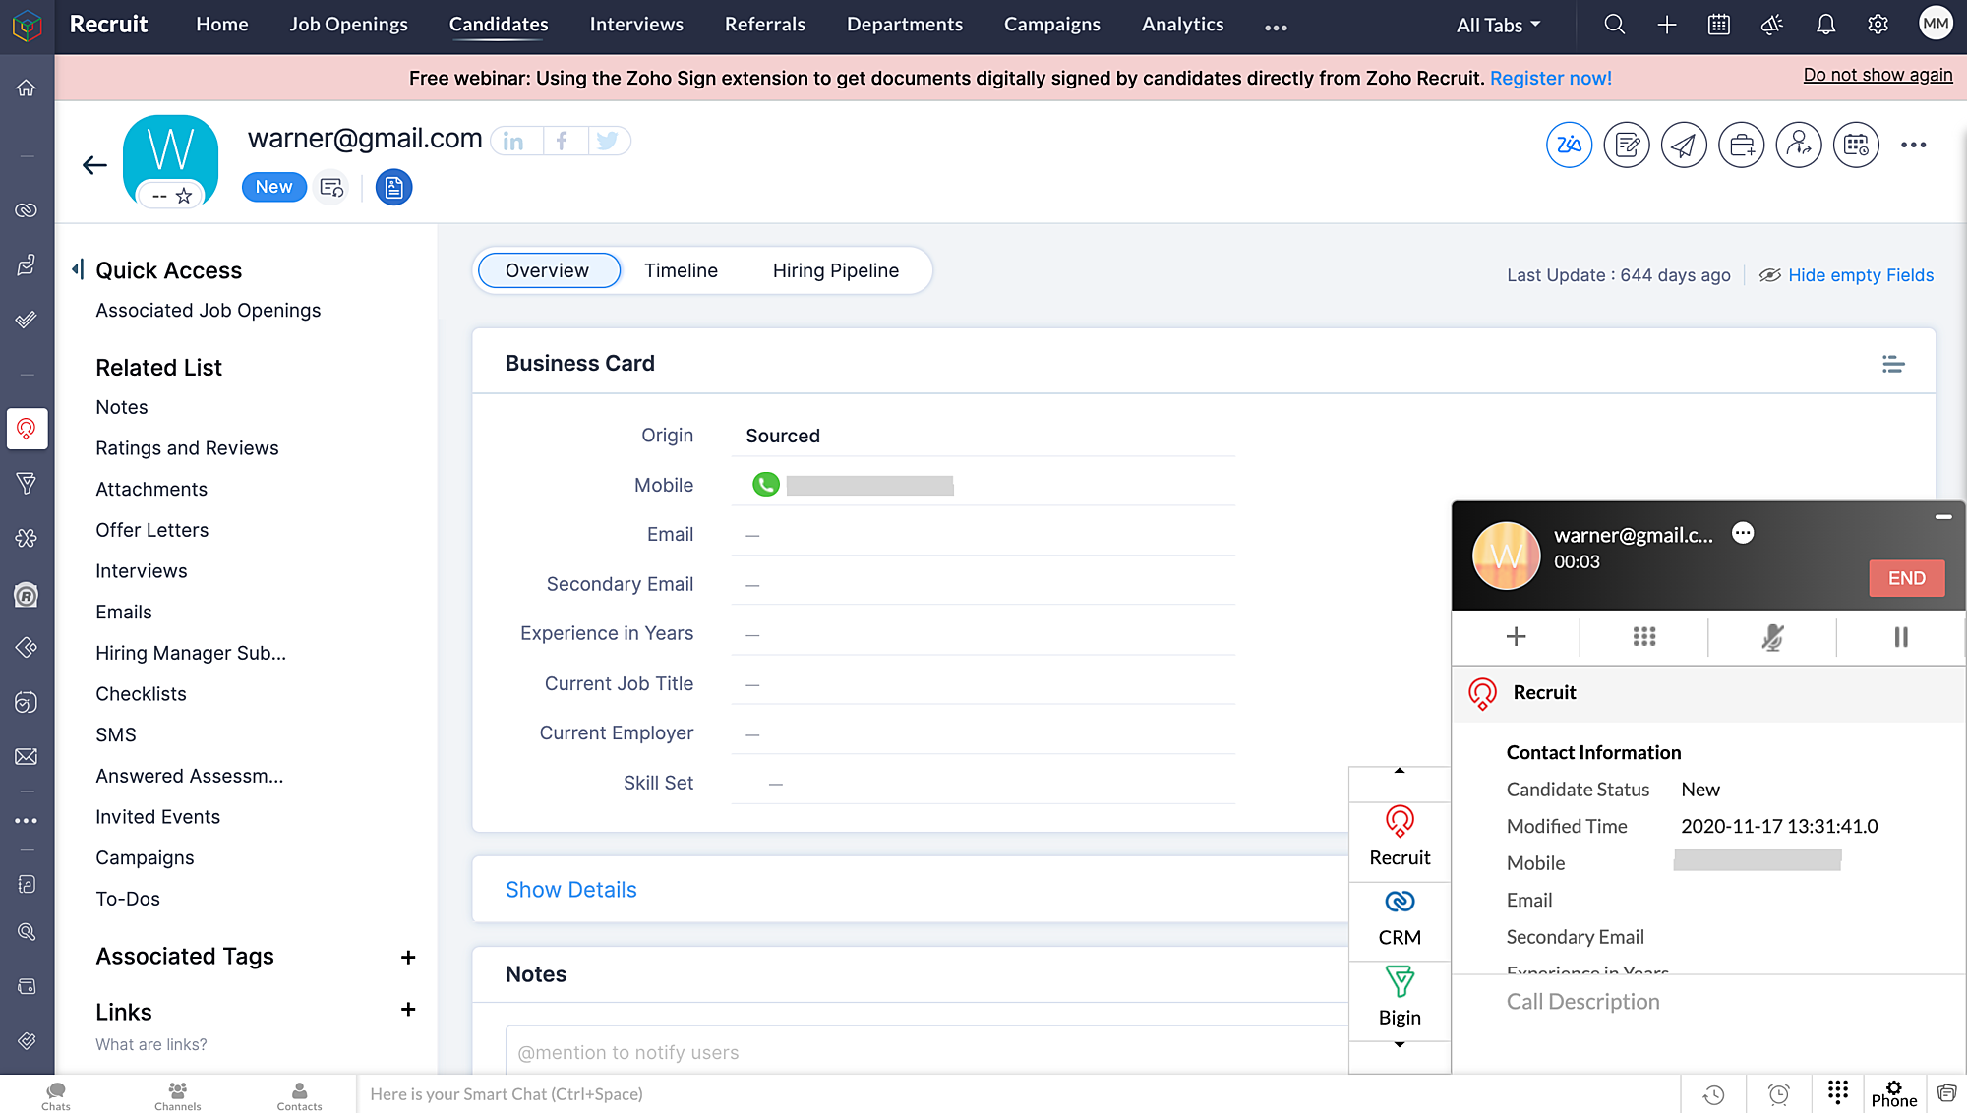Click the associate job opening briefcase icon

click(x=1741, y=146)
